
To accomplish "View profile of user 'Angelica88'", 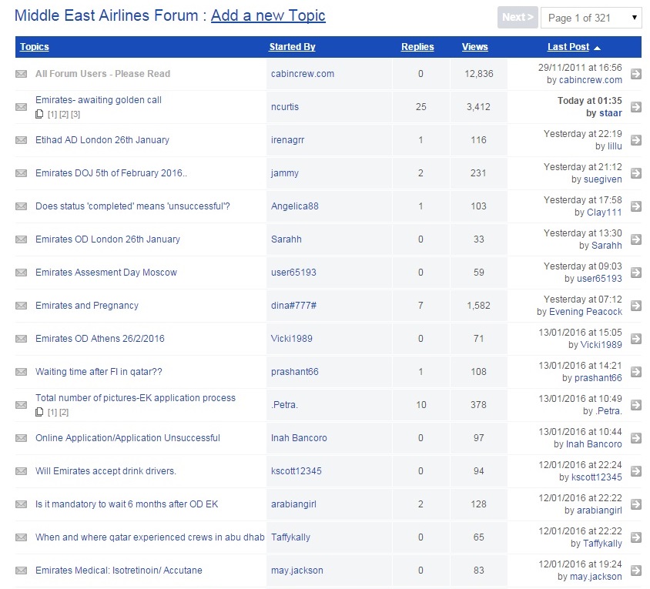I will (x=295, y=206).
